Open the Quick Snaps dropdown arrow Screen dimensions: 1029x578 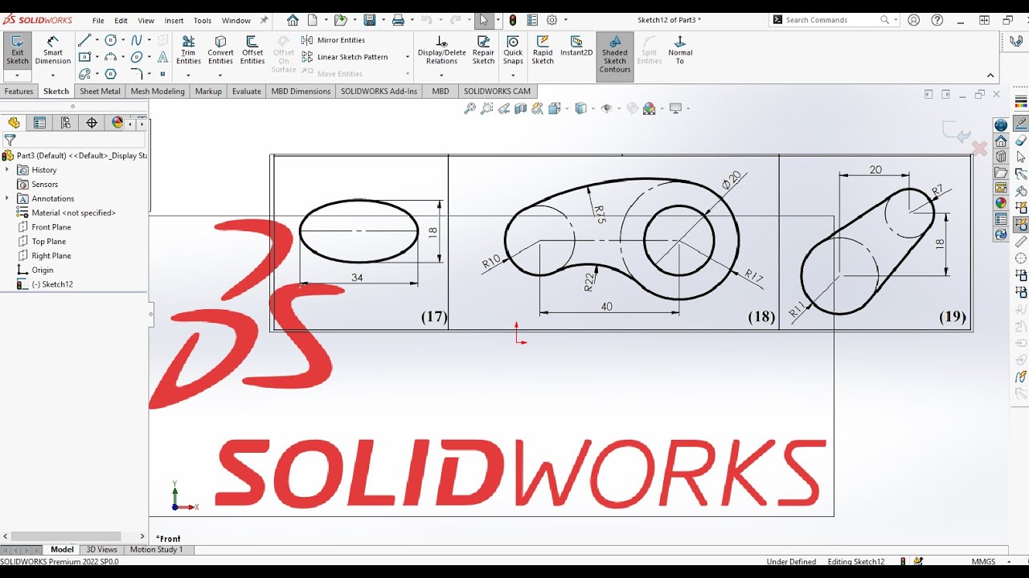pos(513,75)
